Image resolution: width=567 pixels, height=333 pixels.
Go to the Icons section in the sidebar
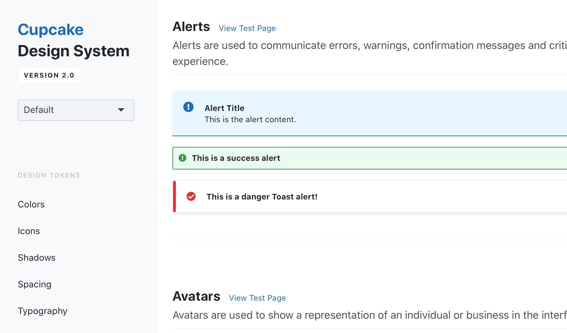click(x=29, y=231)
